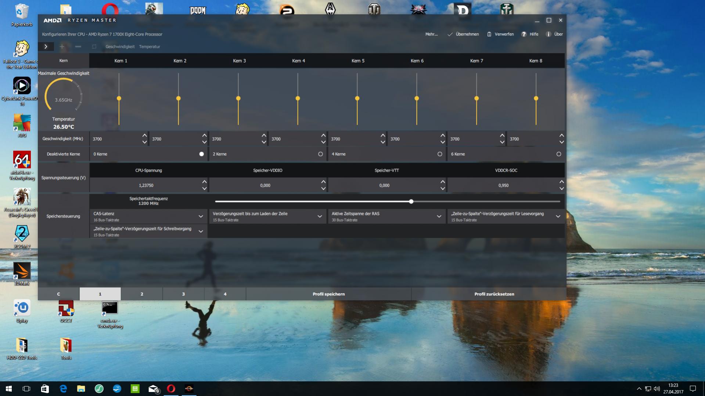Decrease VDDCR-SOC with down arrow
Image resolution: width=705 pixels, height=396 pixels.
562,189
